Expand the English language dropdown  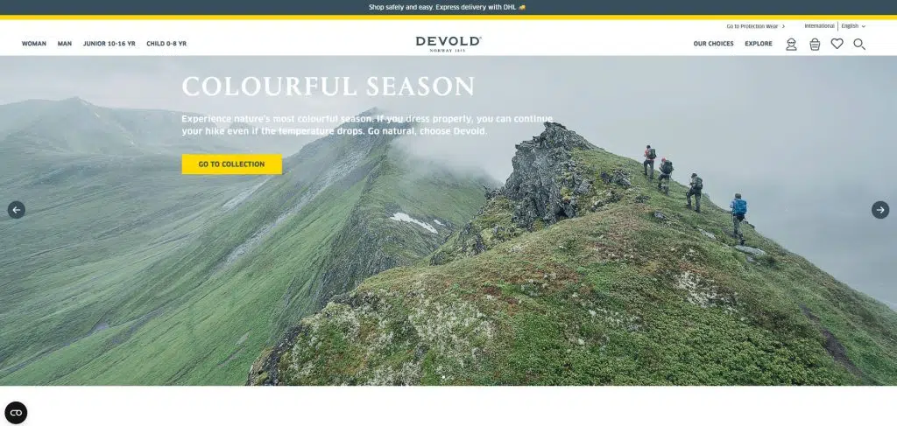853,26
